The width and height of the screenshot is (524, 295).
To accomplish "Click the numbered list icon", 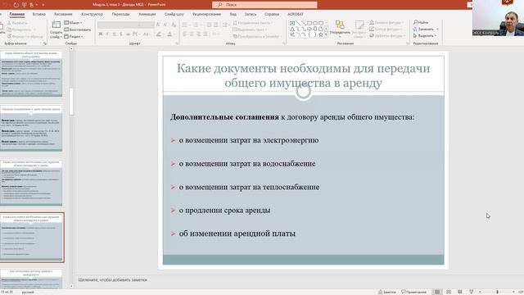I will pos(196,25).
